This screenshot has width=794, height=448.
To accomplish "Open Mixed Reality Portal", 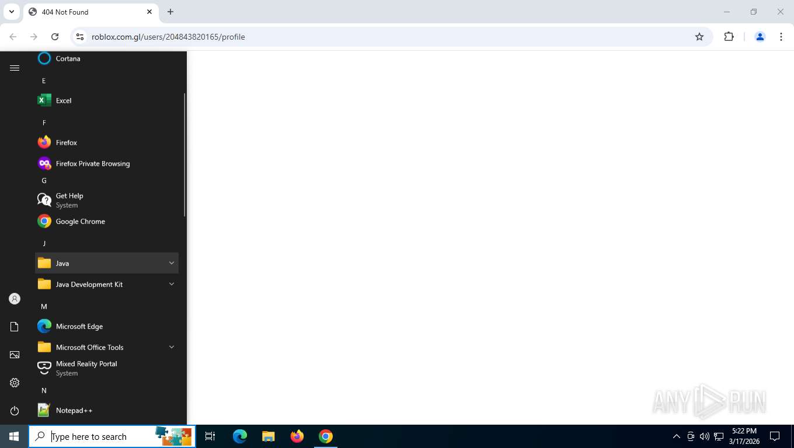I will 106,368.
